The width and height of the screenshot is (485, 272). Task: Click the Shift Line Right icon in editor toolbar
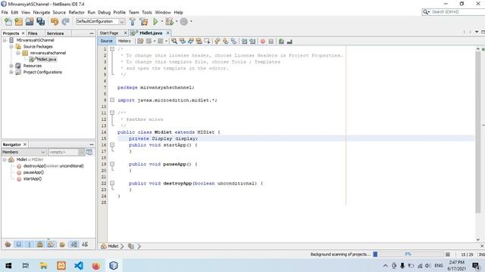(x=252, y=41)
